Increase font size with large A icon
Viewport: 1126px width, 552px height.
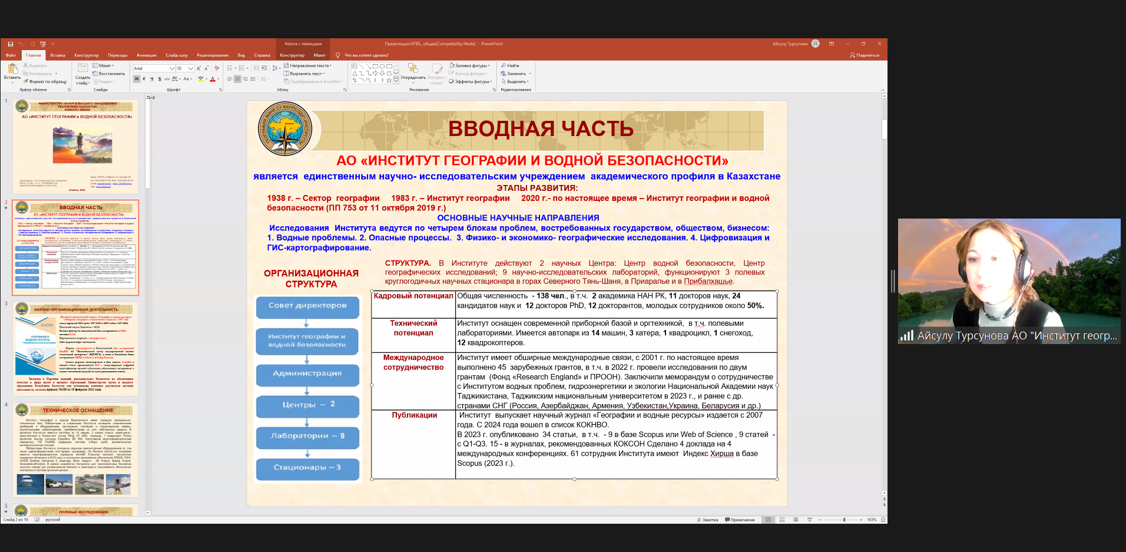tap(198, 68)
